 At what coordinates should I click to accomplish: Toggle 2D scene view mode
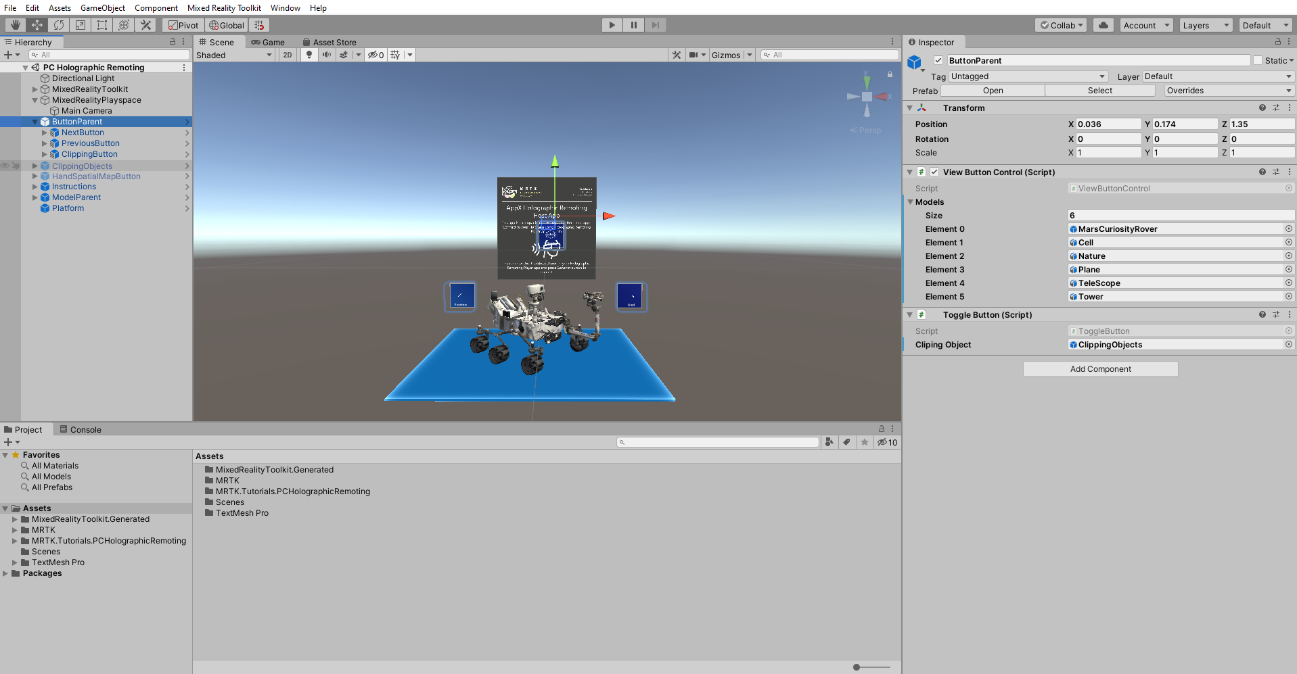pyautogui.click(x=288, y=55)
